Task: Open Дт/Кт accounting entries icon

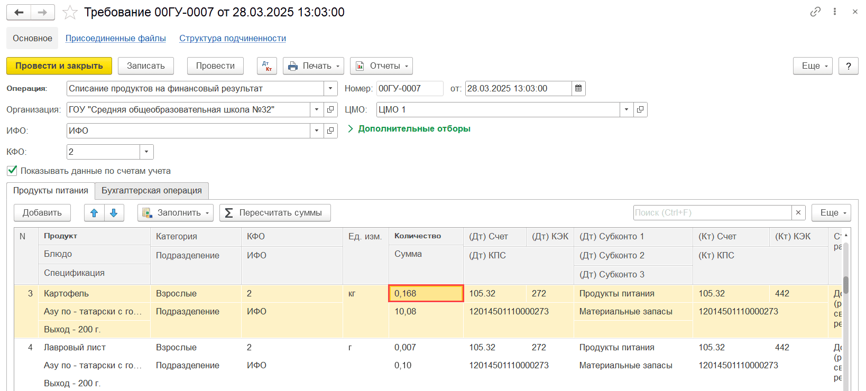Action: pos(267,66)
